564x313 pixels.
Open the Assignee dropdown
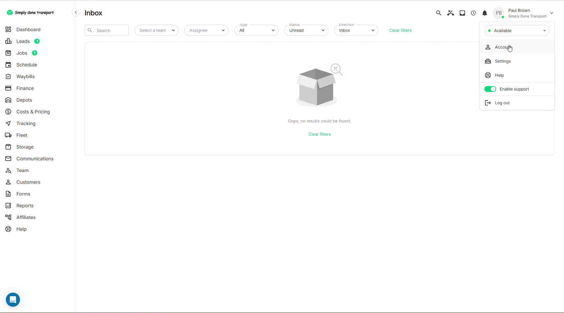point(206,30)
